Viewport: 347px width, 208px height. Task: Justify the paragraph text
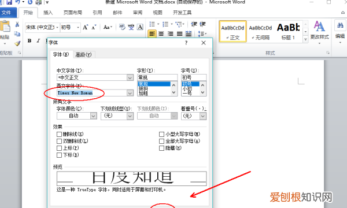pos(179,34)
